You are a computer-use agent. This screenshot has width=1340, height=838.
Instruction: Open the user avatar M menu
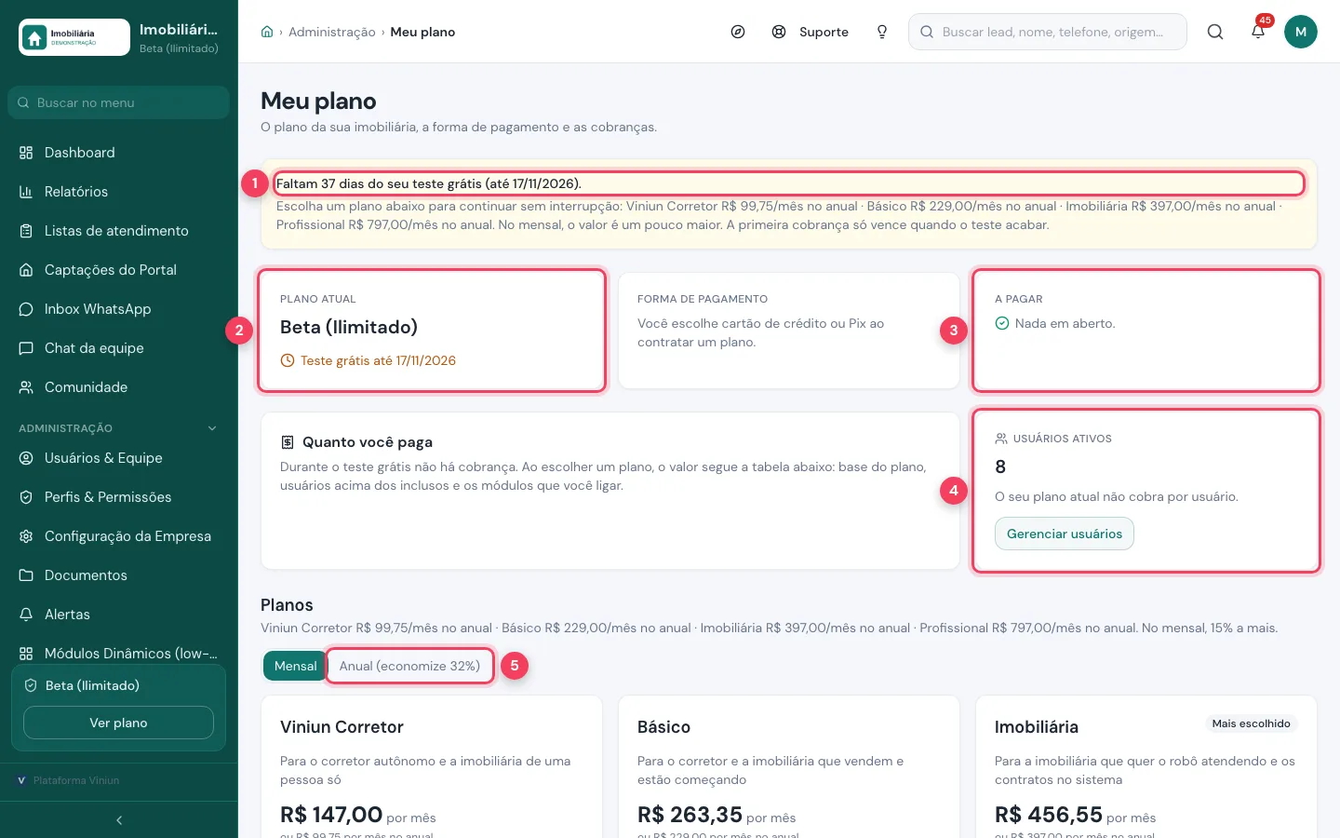pyautogui.click(x=1301, y=32)
